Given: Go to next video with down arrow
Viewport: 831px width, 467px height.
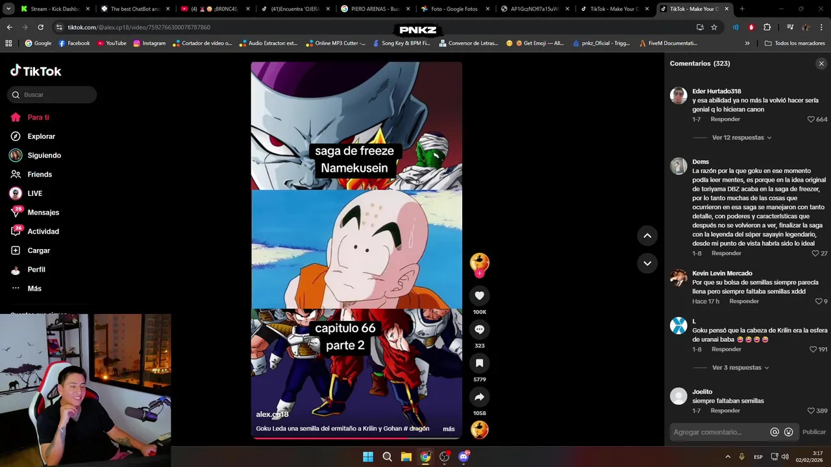Looking at the screenshot, I should [x=647, y=263].
